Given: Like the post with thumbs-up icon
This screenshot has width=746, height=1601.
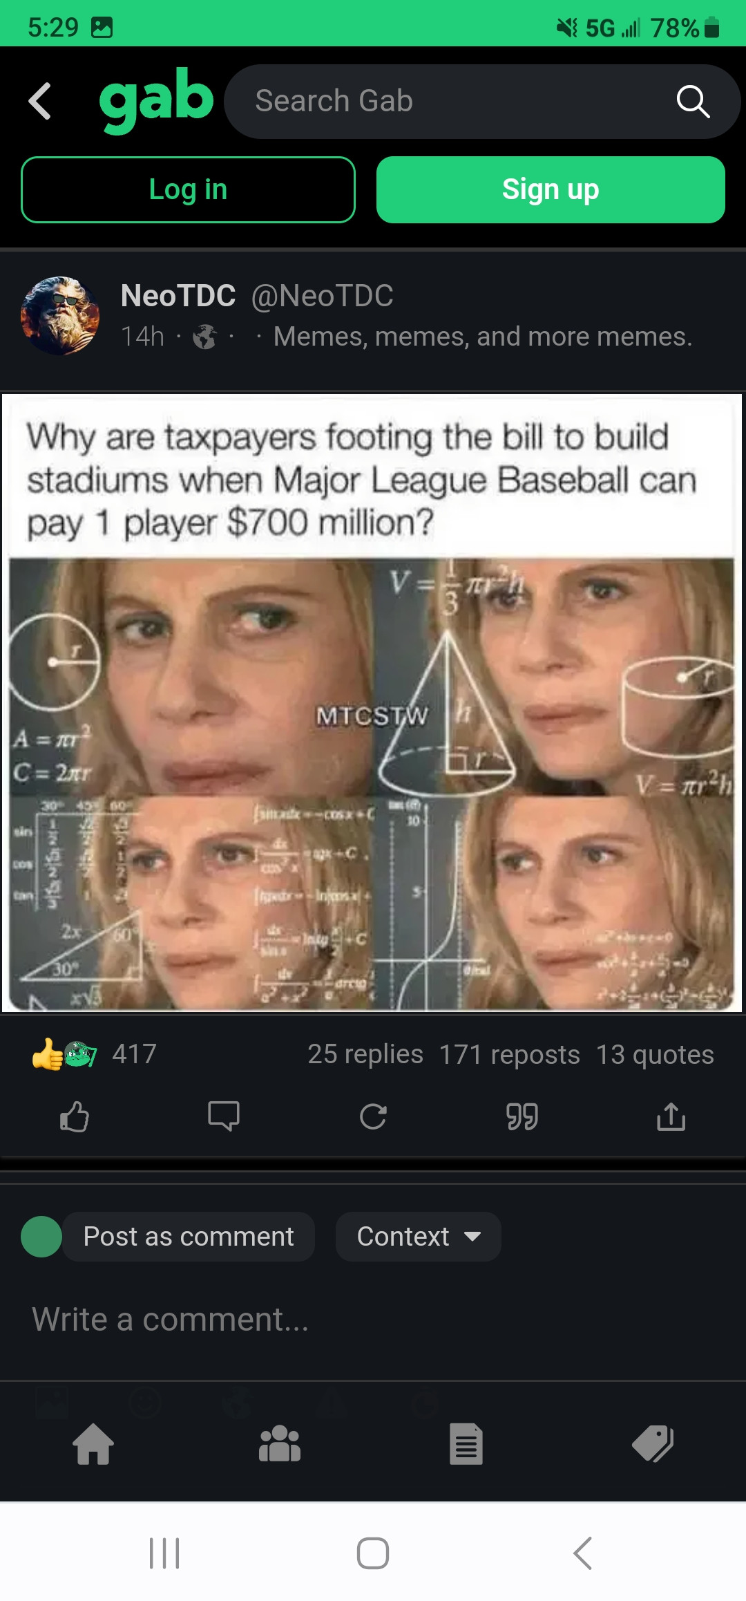Looking at the screenshot, I should click(75, 1116).
